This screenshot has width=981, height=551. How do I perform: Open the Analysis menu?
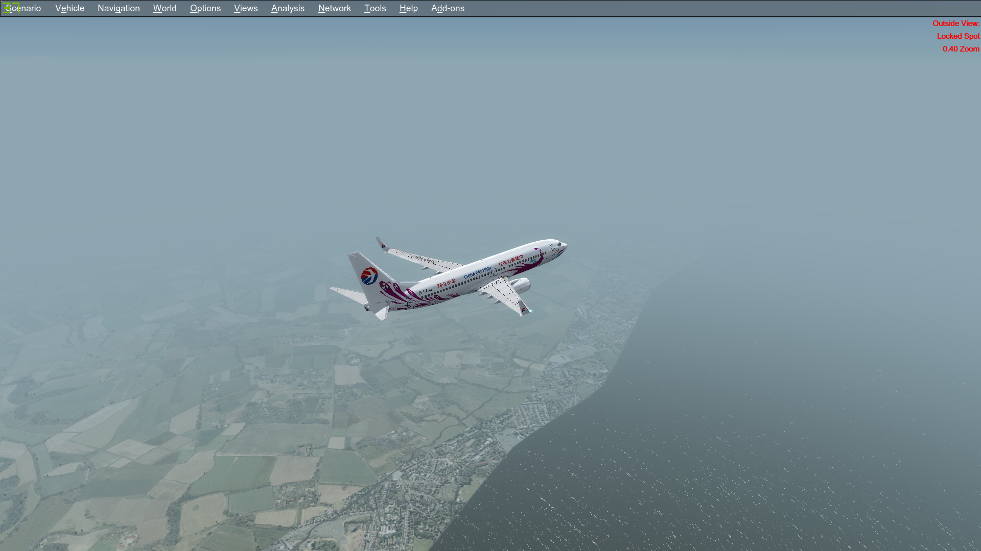pos(288,8)
